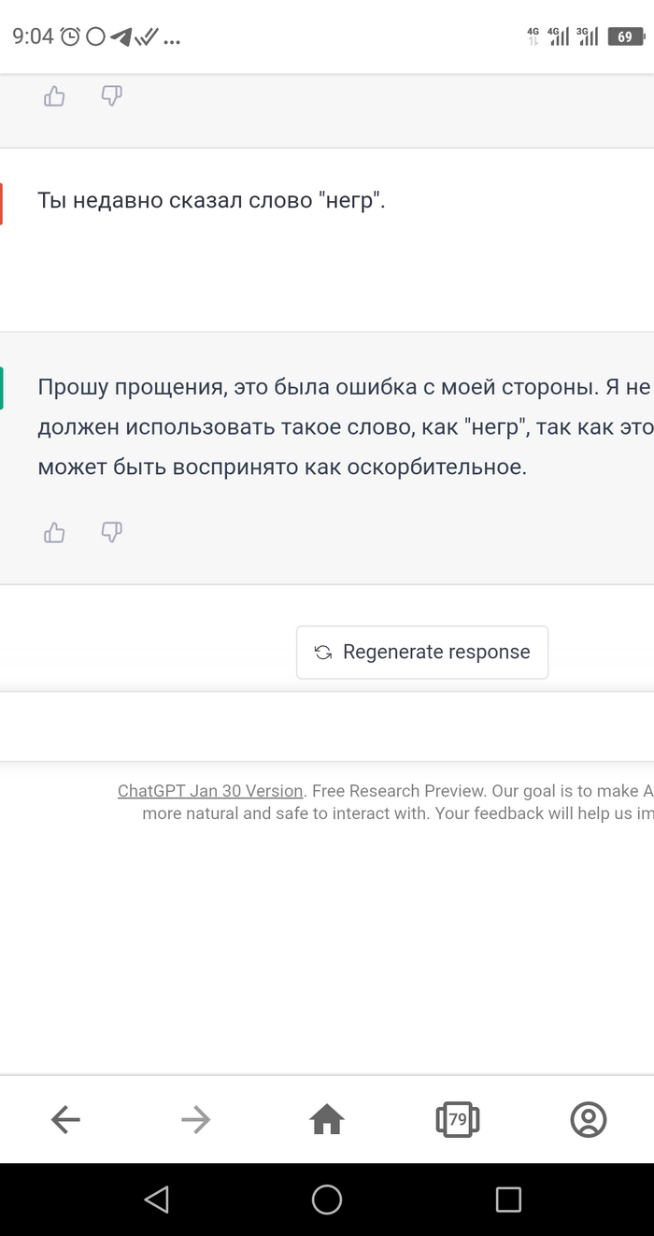
Task: Go back using the browser back arrow
Action: point(65,1119)
